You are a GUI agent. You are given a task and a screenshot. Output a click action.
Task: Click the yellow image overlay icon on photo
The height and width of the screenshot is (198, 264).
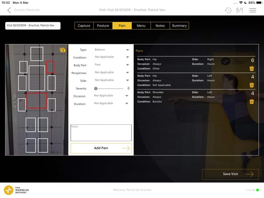tap(63, 50)
